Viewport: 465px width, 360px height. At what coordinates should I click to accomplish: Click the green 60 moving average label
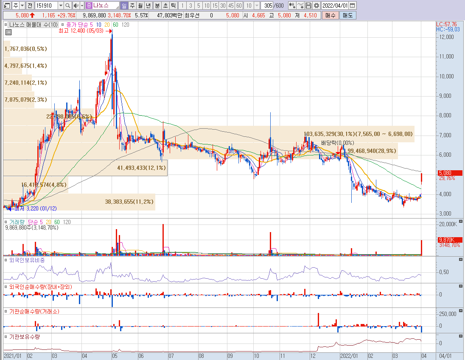116,25
